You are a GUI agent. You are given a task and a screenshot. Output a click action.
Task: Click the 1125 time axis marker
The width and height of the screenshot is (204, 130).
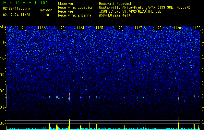pyautogui.click(x=99, y=28)
